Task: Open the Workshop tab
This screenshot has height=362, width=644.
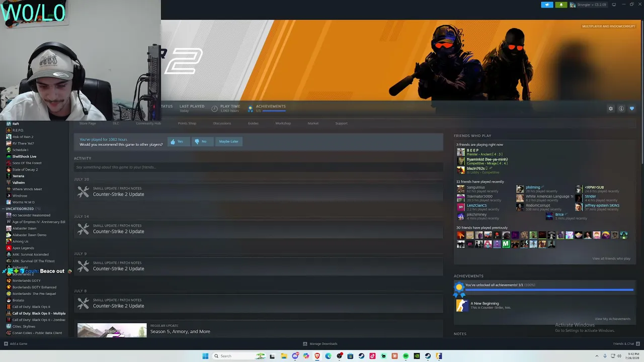Action: (283, 123)
